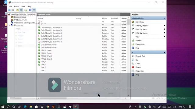Click Refresh text in Actions pane
Viewport: 195px width, 109px height.
coord(138,40)
